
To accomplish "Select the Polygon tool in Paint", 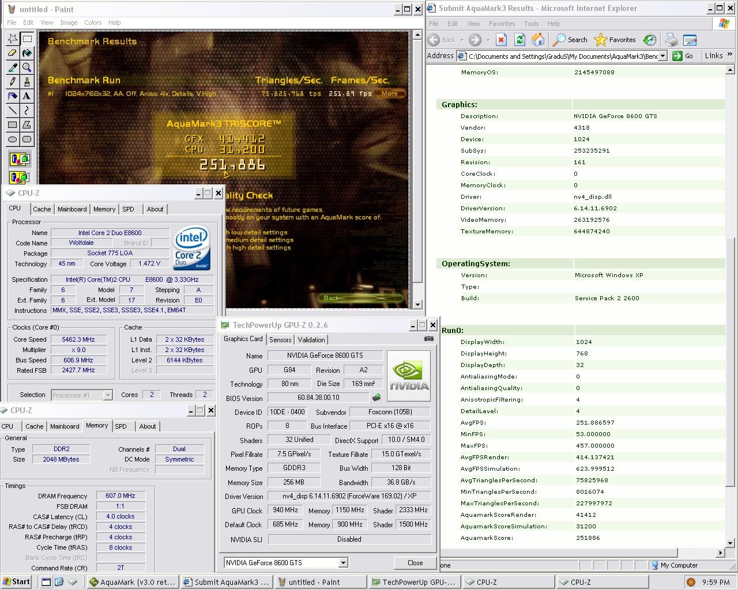I will [27, 125].
